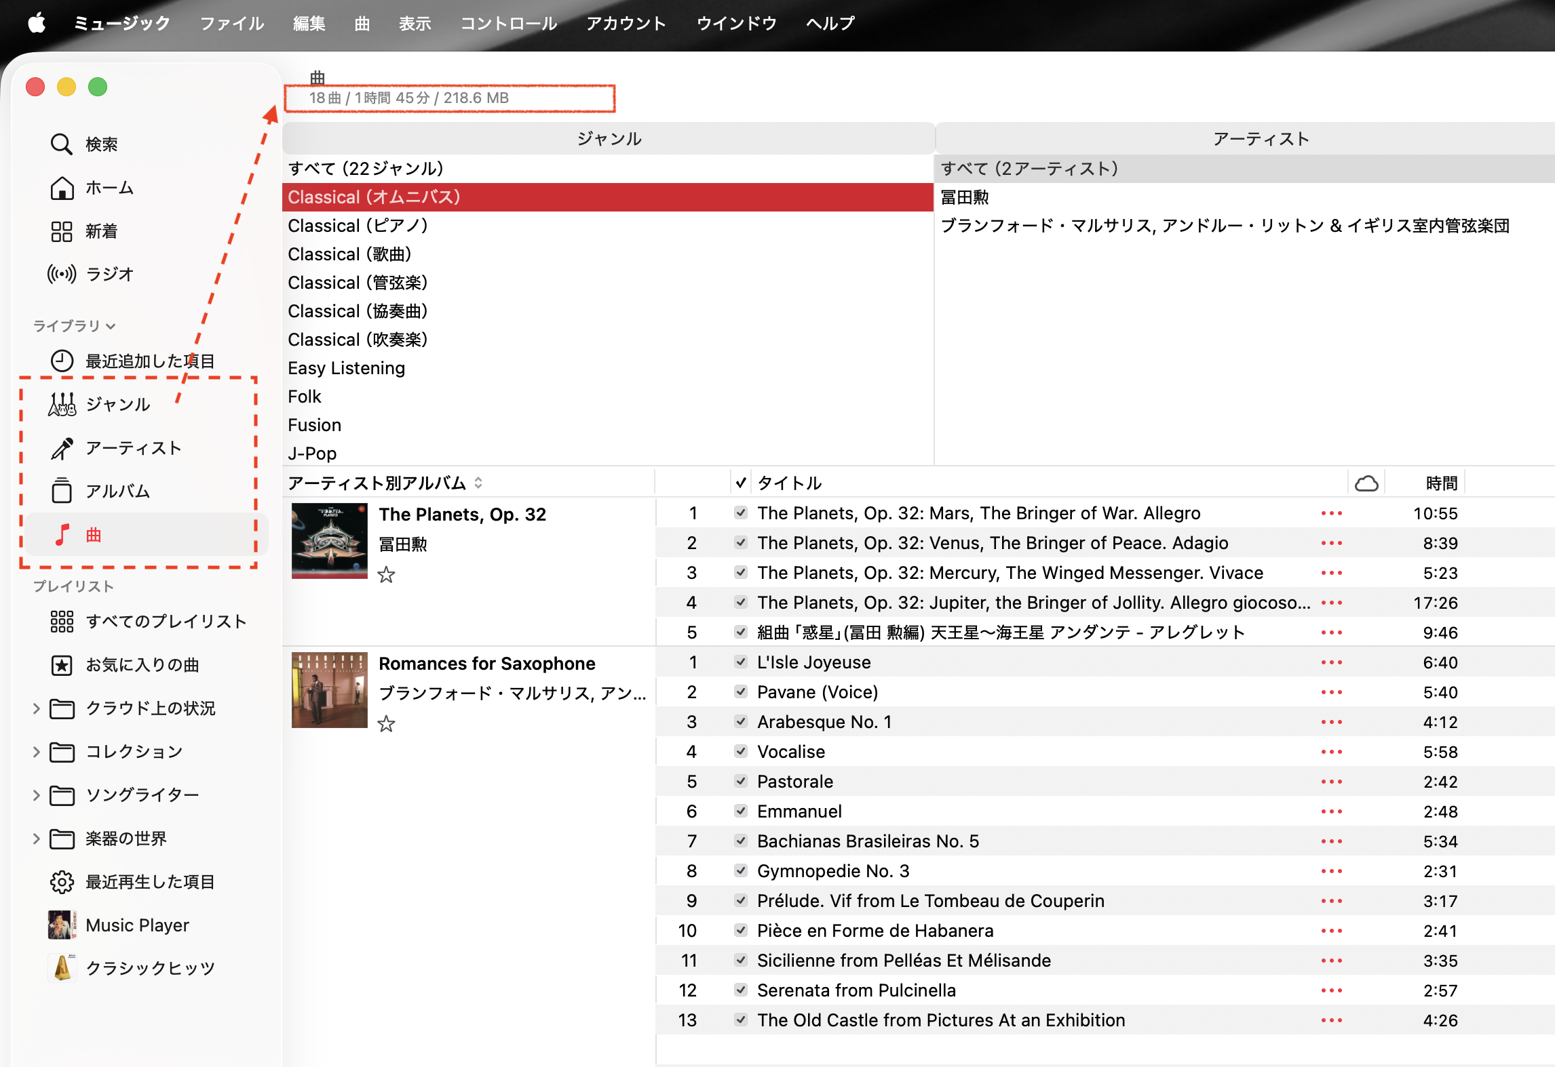This screenshot has width=1555, height=1067.
Task: Toggle the checkbox for Vocalise track
Action: point(741,752)
